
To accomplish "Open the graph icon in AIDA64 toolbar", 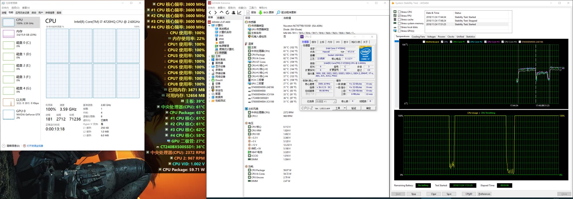I will point(240,13).
